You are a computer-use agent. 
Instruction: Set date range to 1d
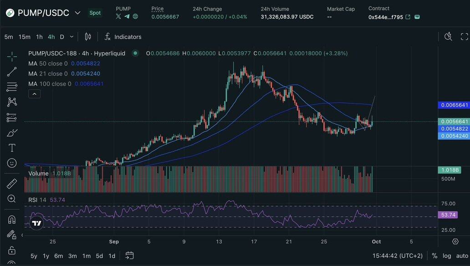pos(112,256)
